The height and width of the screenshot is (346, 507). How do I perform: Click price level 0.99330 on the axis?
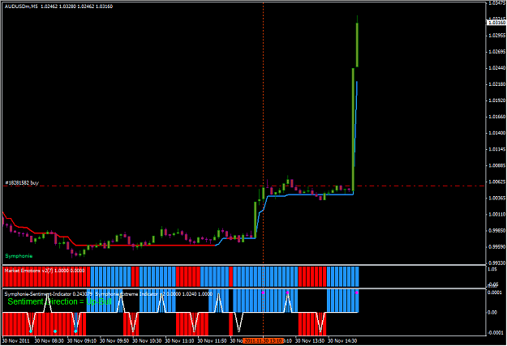(497, 263)
